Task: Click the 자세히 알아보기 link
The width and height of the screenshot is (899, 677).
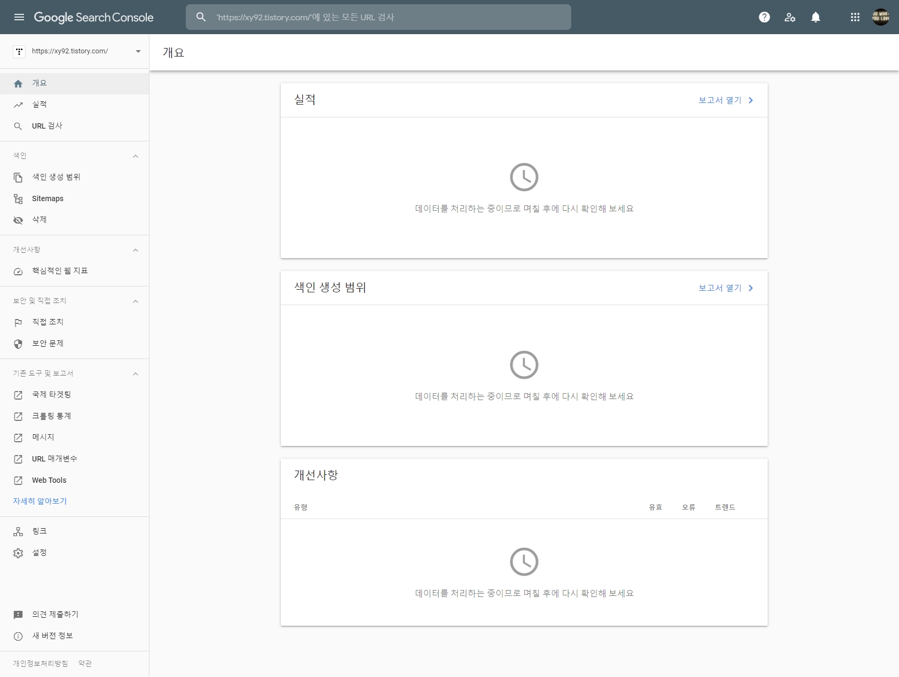Action: click(x=40, y=501)
